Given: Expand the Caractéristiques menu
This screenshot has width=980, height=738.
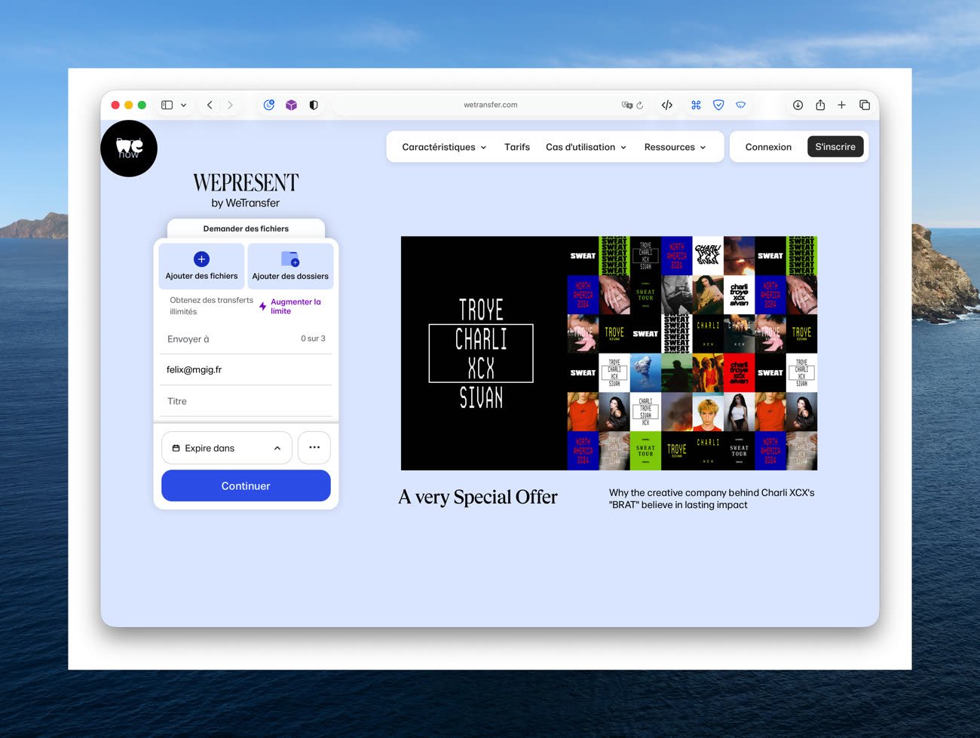Looking at the screenshot, I should pos(444,147).
